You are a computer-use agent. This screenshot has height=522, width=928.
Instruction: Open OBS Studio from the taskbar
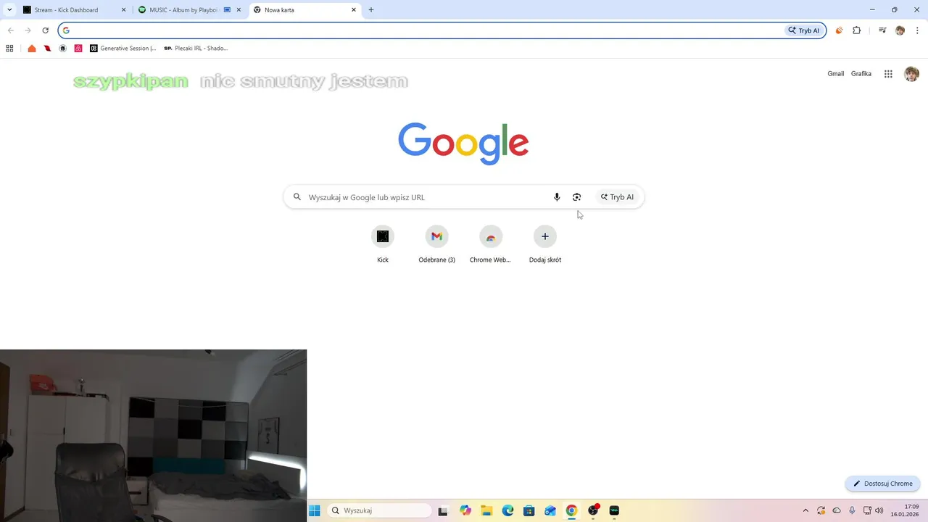coord(593,510)
